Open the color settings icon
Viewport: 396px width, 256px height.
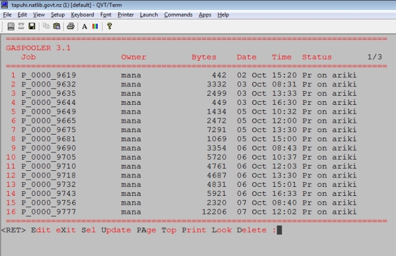(x=95, y=26)
